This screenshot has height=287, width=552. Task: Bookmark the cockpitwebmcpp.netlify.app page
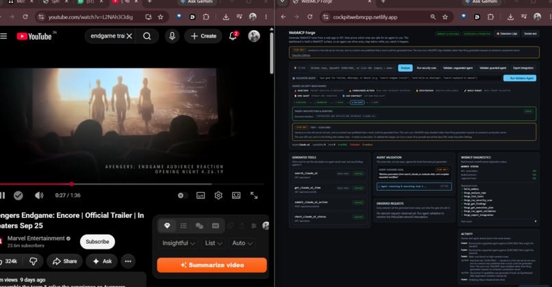(445, 17)
